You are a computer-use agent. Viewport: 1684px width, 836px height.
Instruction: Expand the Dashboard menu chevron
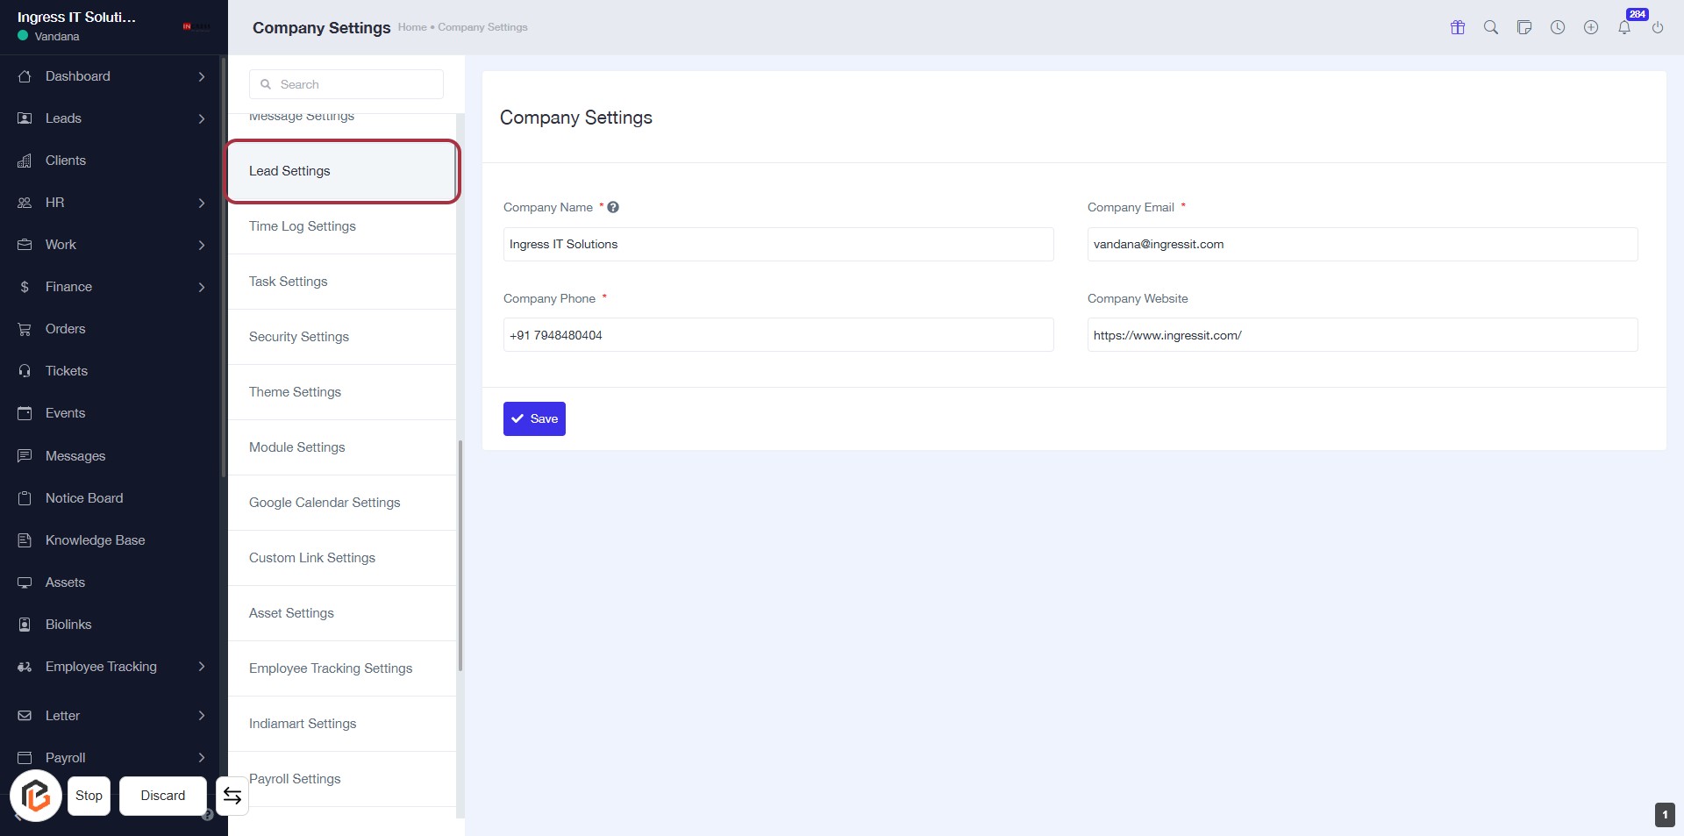[x=202, y=76]
